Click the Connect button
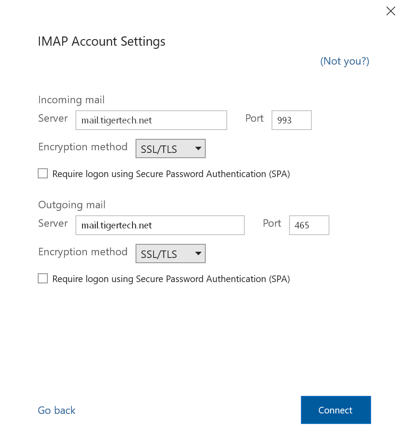Viewport: 411px width, 442px height. click(x=336, y=410)
